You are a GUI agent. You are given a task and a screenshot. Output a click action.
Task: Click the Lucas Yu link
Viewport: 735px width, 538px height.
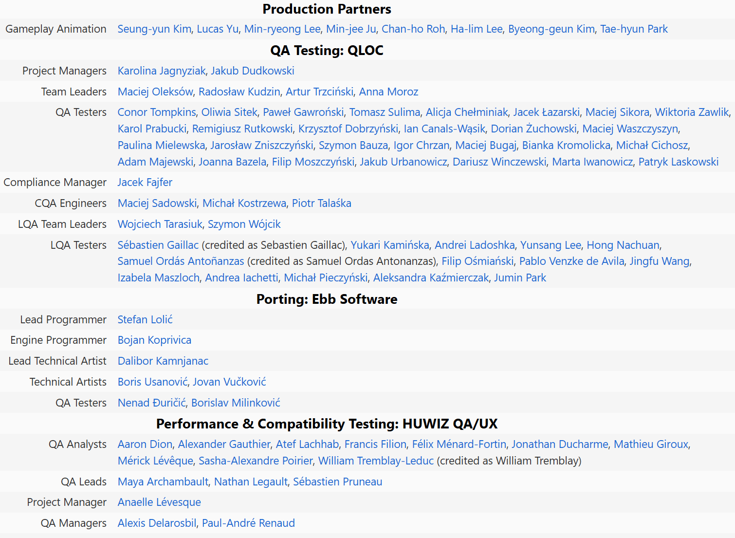218,29
